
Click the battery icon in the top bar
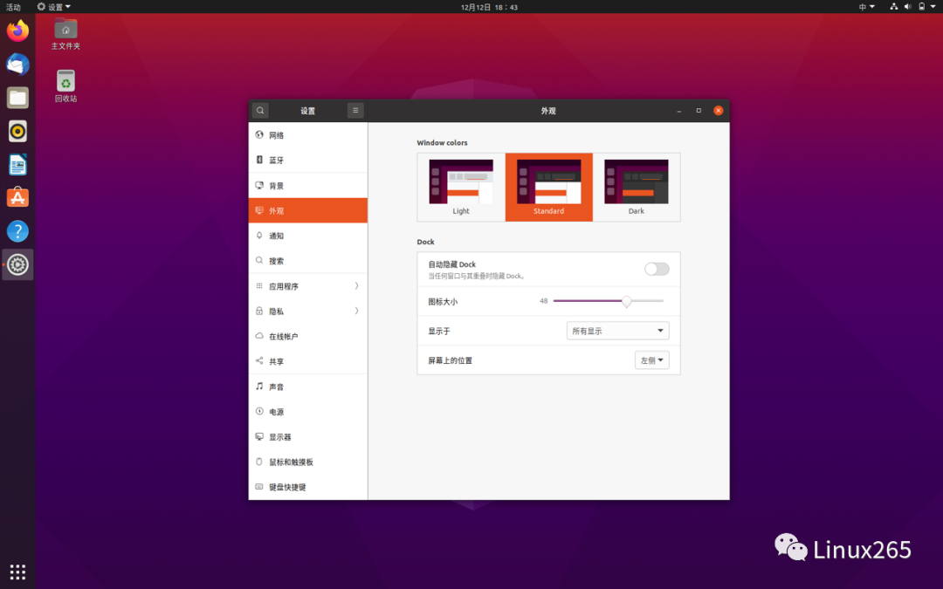pyautogui.click(x=921, y=7)
